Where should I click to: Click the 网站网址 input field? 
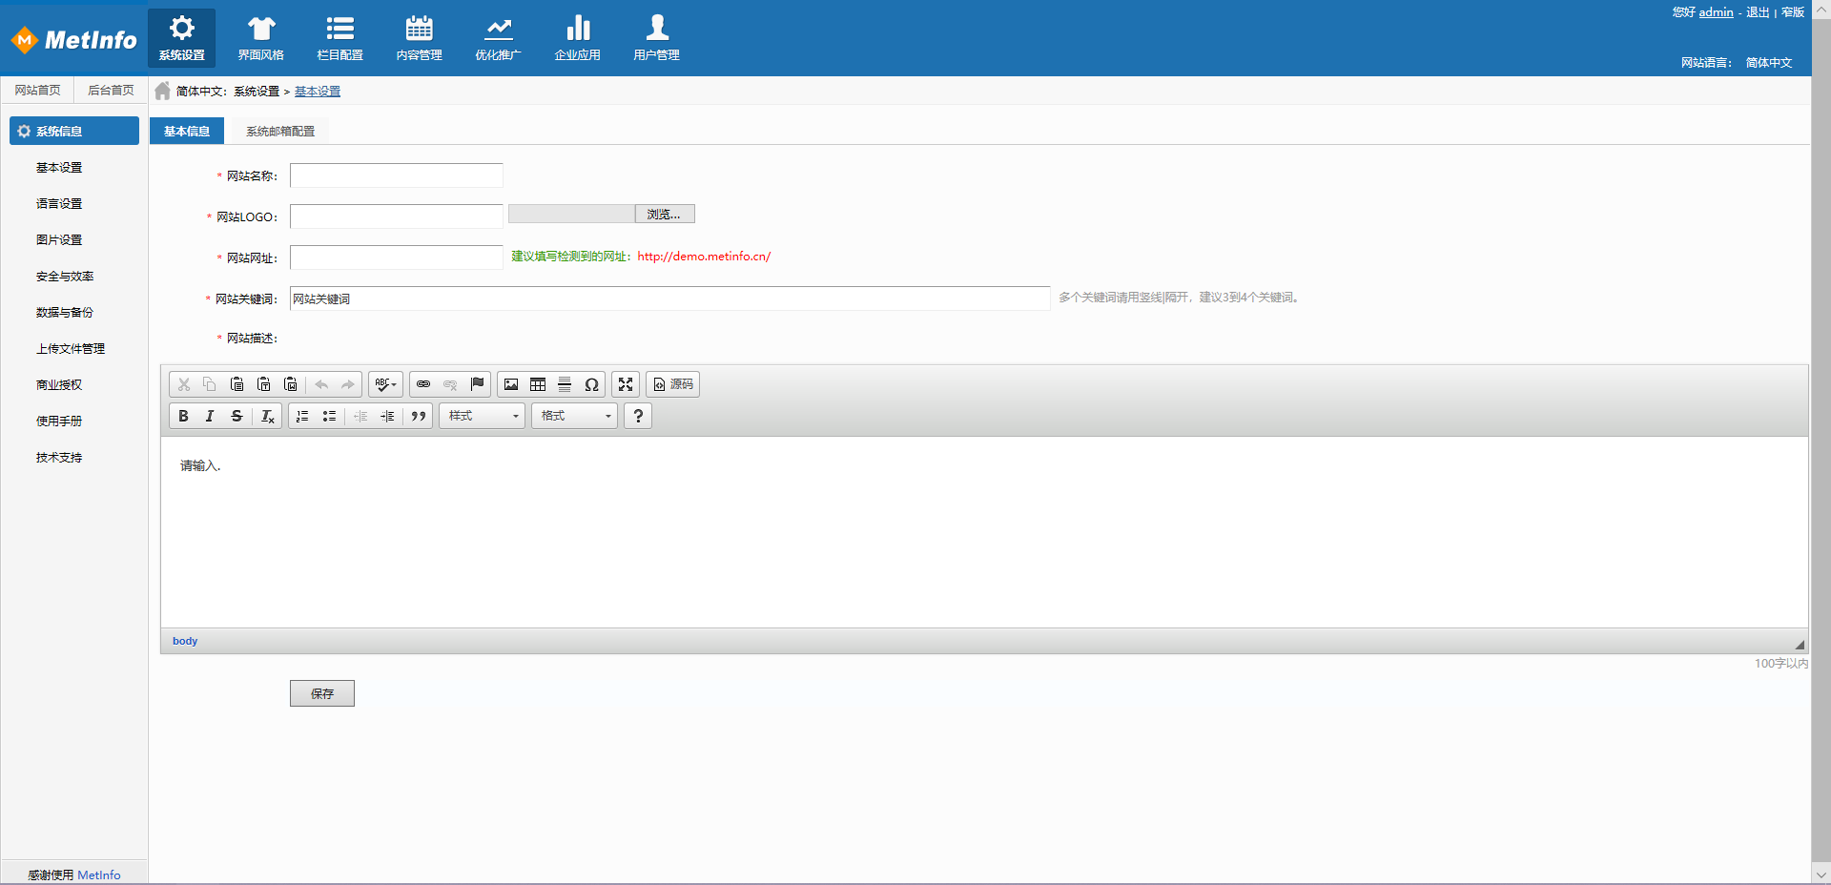pyautogui.click(x=397, y=257)
